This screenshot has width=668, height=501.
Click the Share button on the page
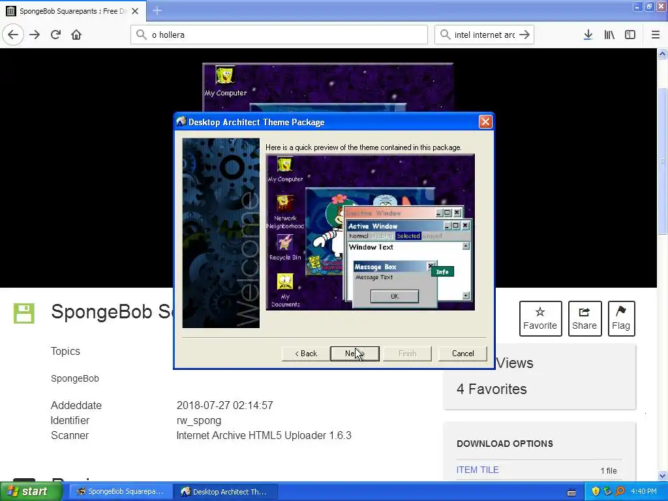coord(584,318)
